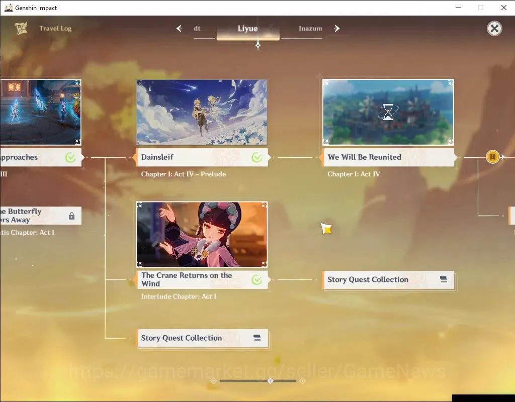The width and height of the screenshot is (515, 402).
Task: Open the We Will Be Reunited thumbnail
Action: click(388, 112)
